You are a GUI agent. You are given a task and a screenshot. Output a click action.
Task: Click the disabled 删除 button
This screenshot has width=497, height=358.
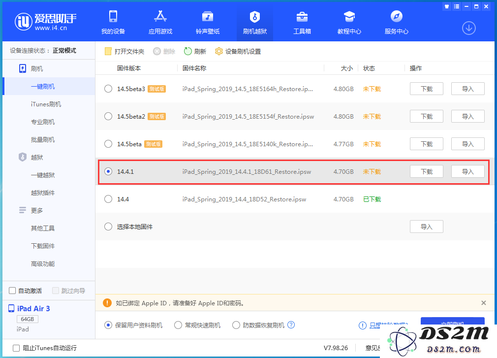[x=164, y=51]
